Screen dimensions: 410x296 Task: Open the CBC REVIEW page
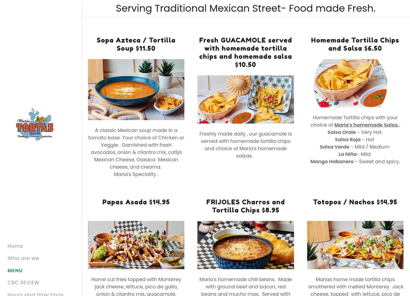click(x=23, y=283)
